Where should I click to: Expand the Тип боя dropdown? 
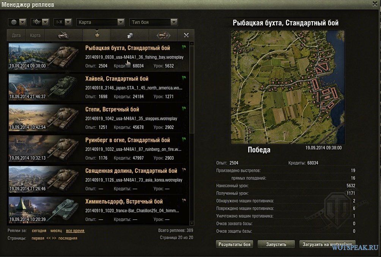[153, 22]
